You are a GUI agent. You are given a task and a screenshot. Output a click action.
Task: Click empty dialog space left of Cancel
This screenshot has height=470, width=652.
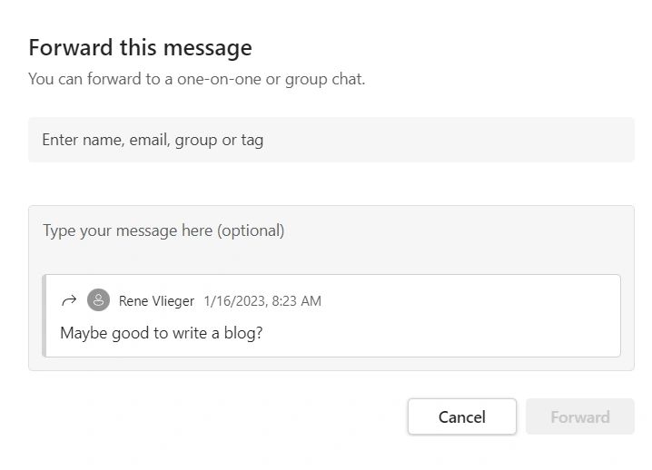click(218, 417)
